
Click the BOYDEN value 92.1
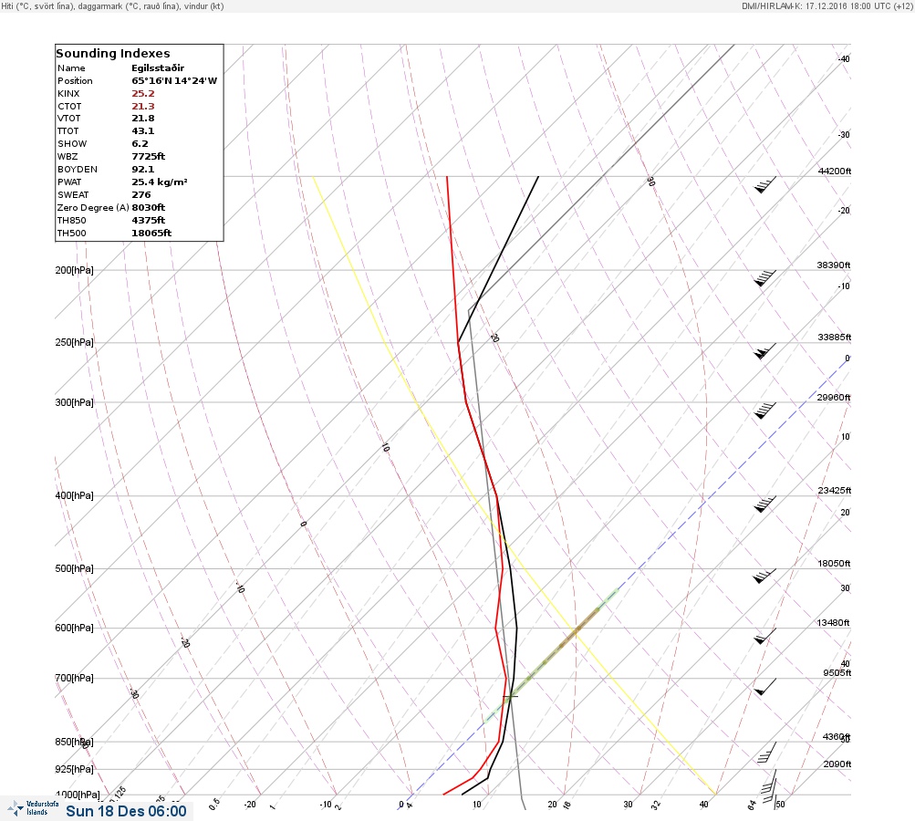click(143, 170)
